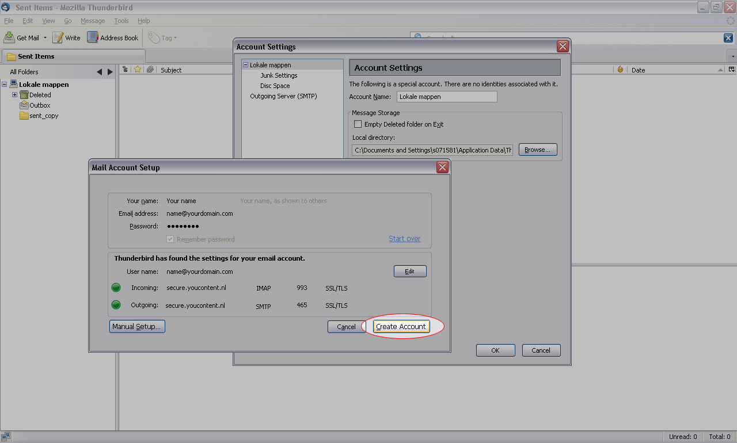Click the Get Mail envelope icon
The height and width of the screenshot is (443, 737).
pos(9,37)
